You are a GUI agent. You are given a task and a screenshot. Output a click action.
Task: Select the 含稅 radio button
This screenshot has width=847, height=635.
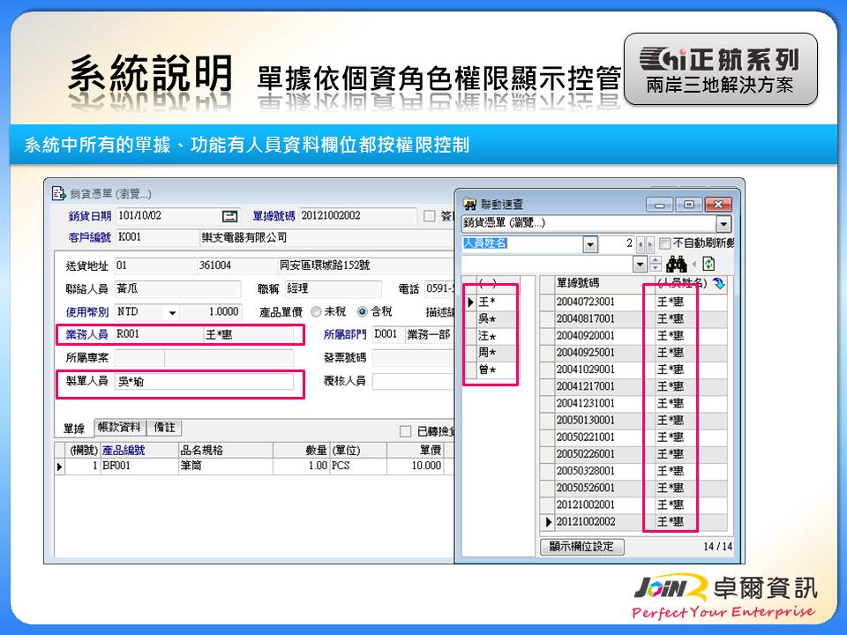pyautogui.click(x=362, y=312)
